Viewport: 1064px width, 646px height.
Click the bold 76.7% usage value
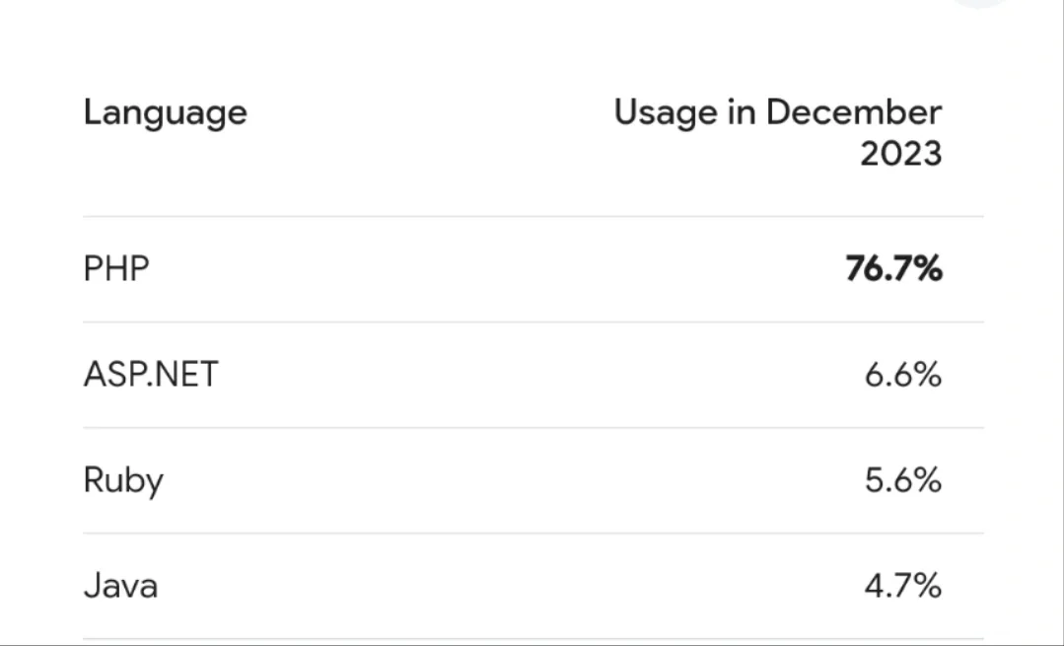[893, 269]
